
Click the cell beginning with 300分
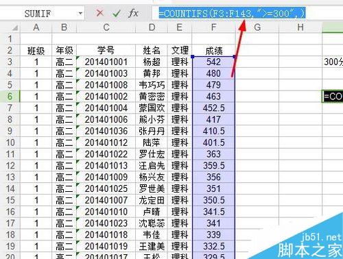[x=333, y=62]
